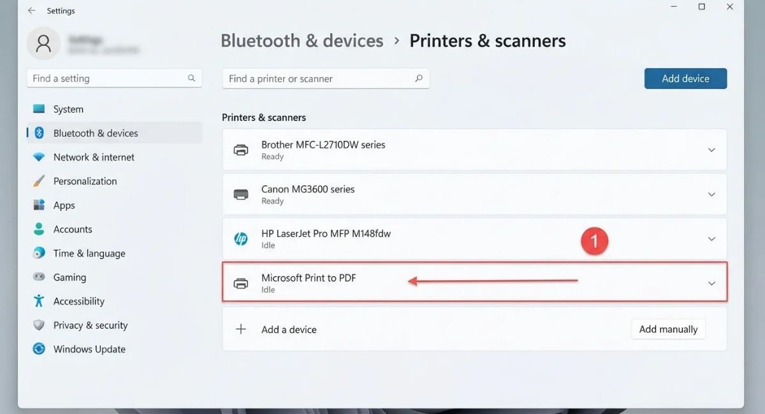
Task: Click the Add manually button
Action: coord(668,329)
